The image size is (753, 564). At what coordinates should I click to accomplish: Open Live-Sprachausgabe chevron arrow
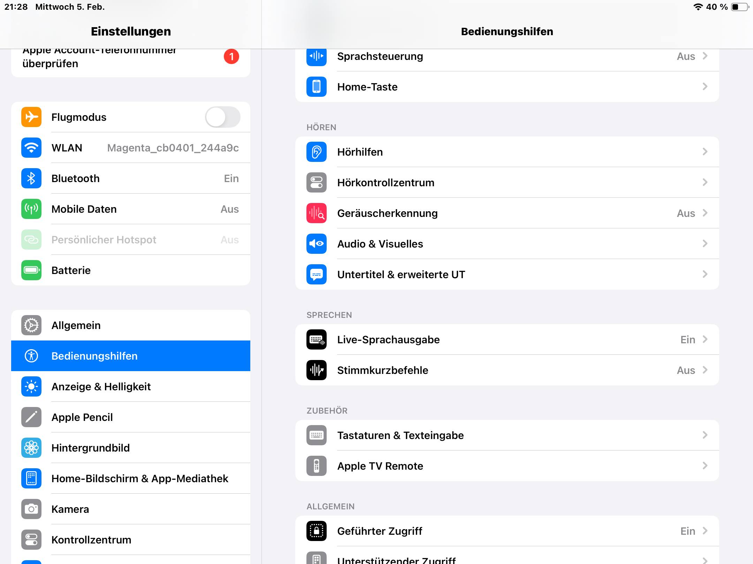[705, 339]
